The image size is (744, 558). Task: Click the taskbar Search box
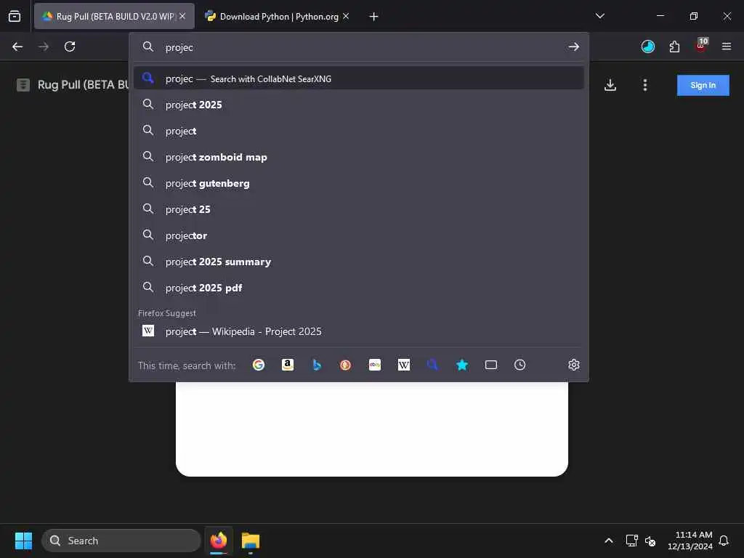coord(121,541)
